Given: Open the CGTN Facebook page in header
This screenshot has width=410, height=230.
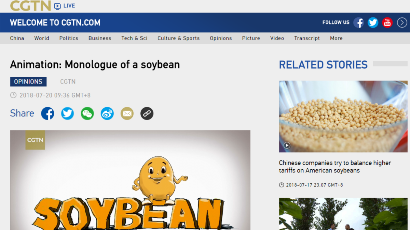Looking at the screenshot, I should (358, 22).
